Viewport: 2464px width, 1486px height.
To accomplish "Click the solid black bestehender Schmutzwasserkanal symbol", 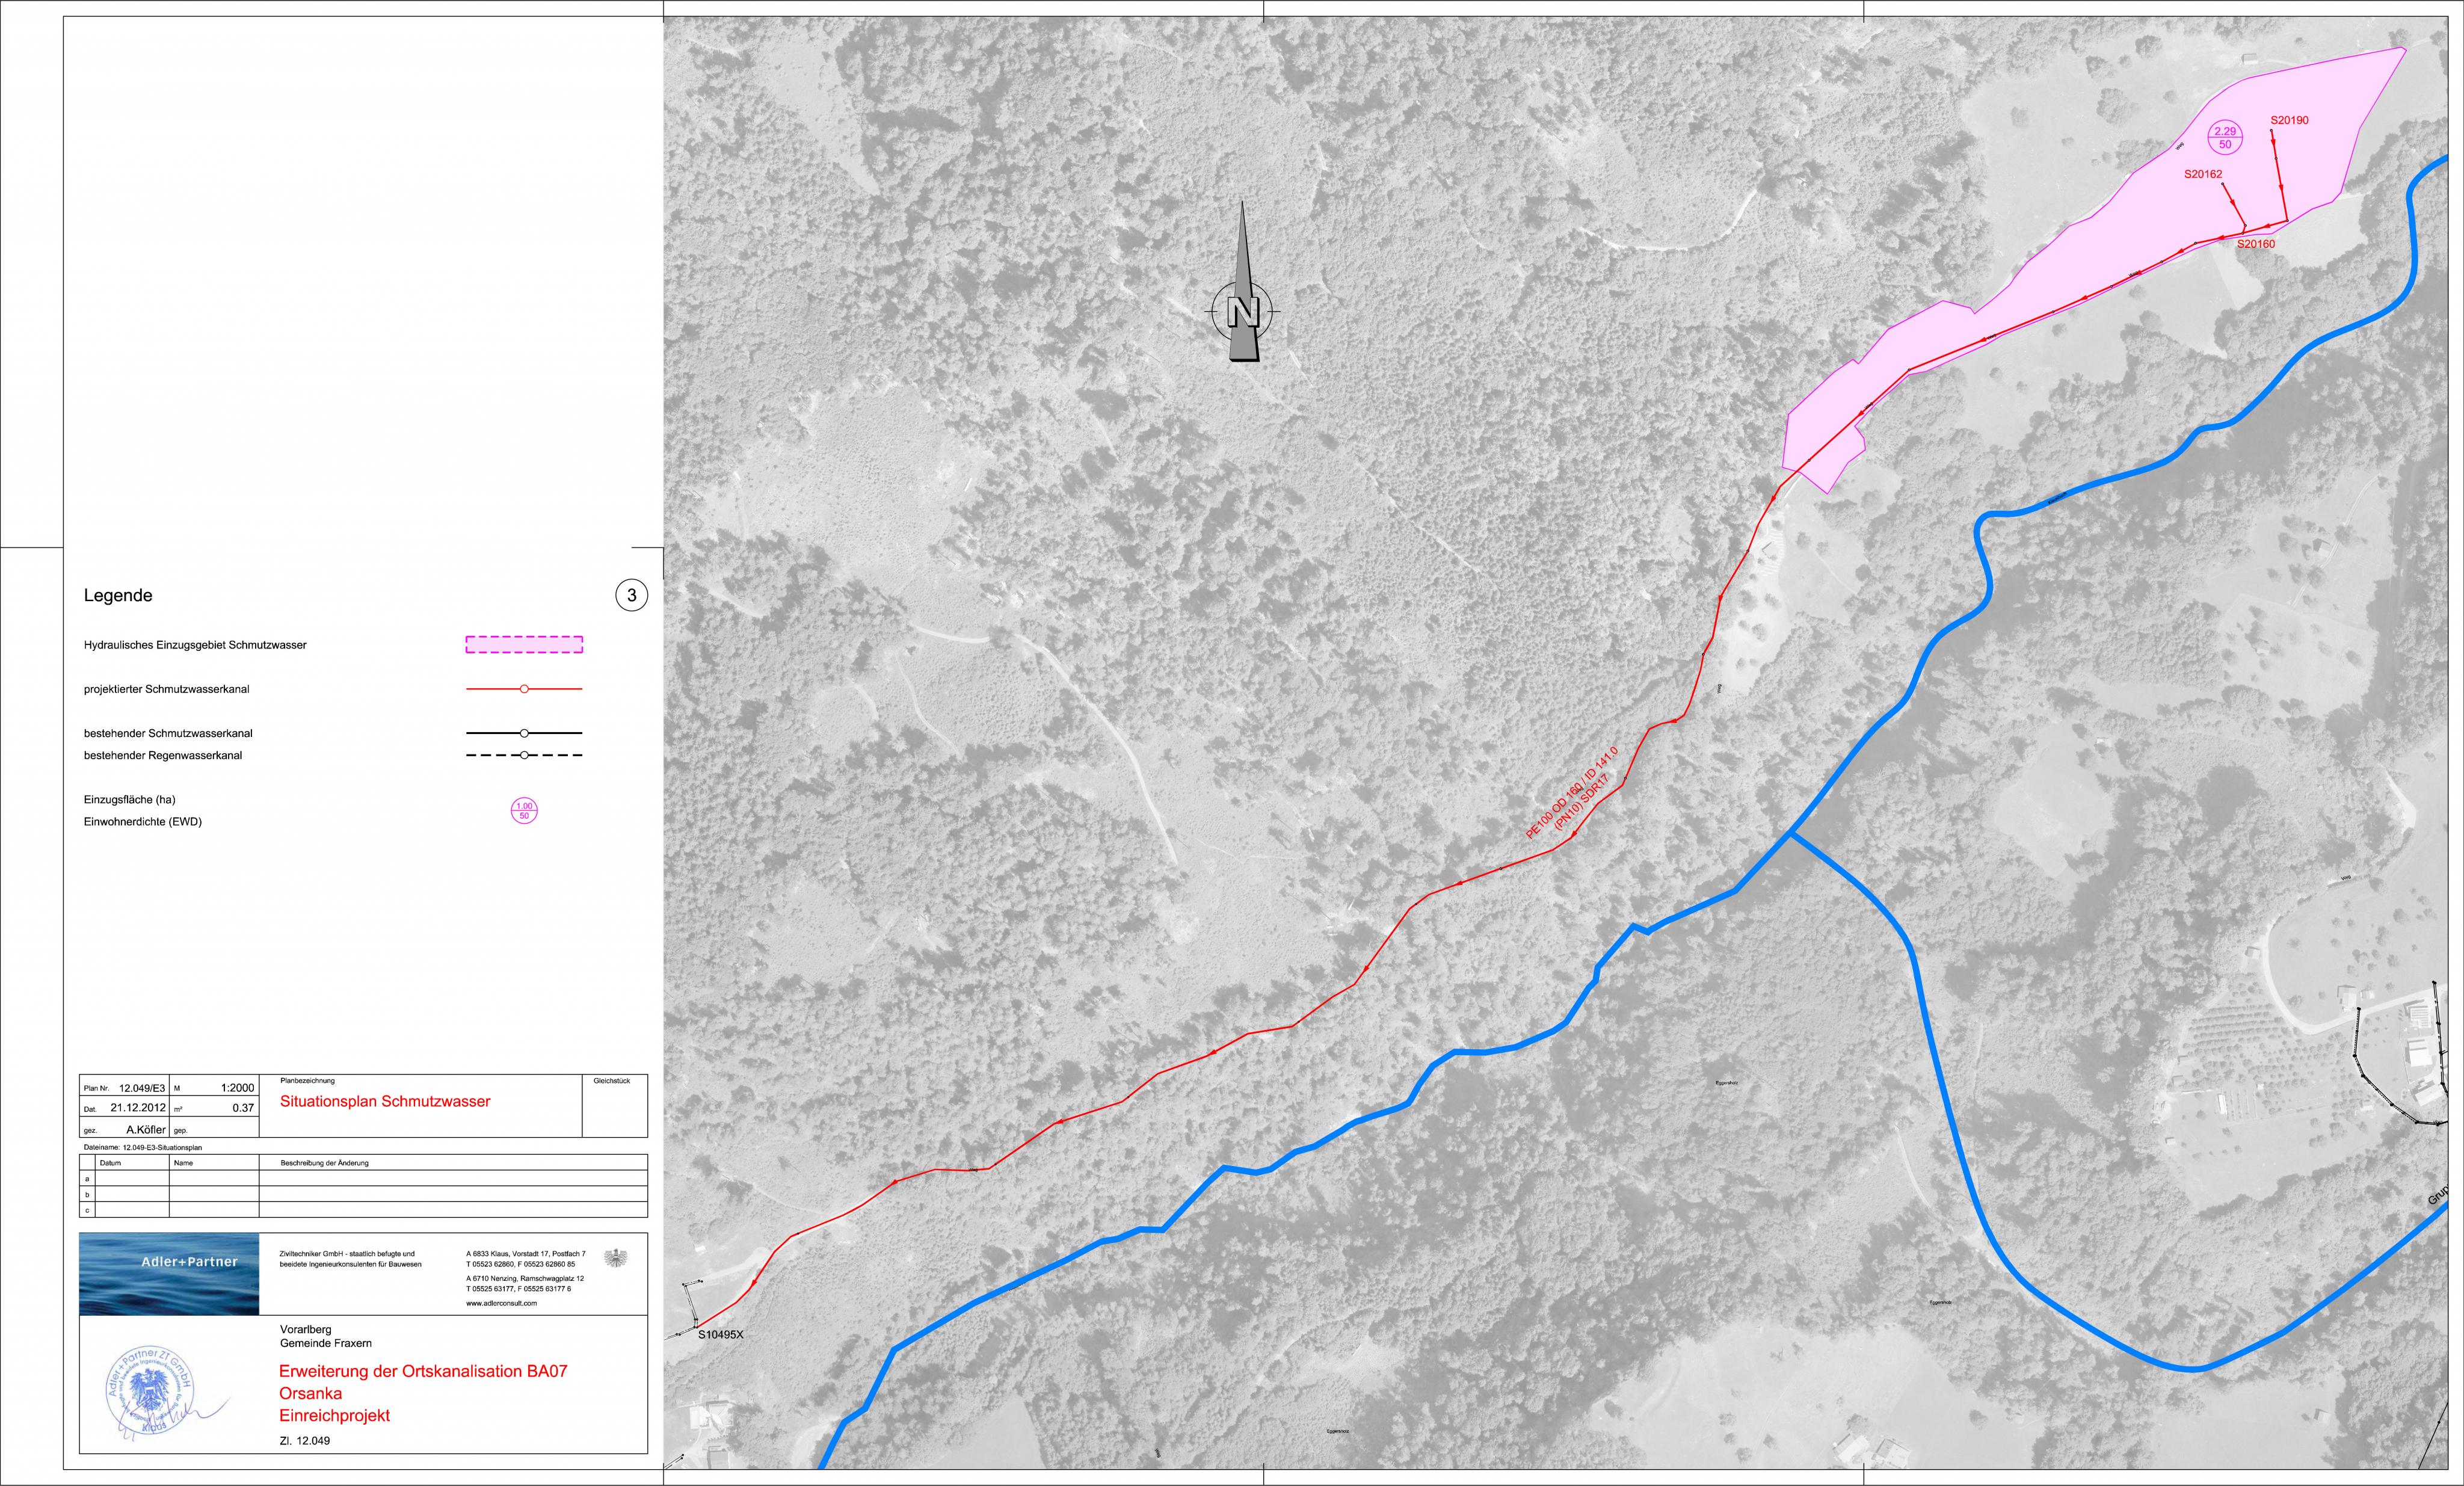I will point(524,733).
